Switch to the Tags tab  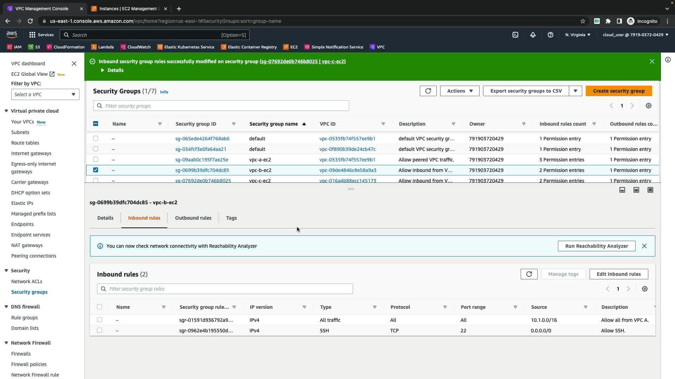[231, 218]
